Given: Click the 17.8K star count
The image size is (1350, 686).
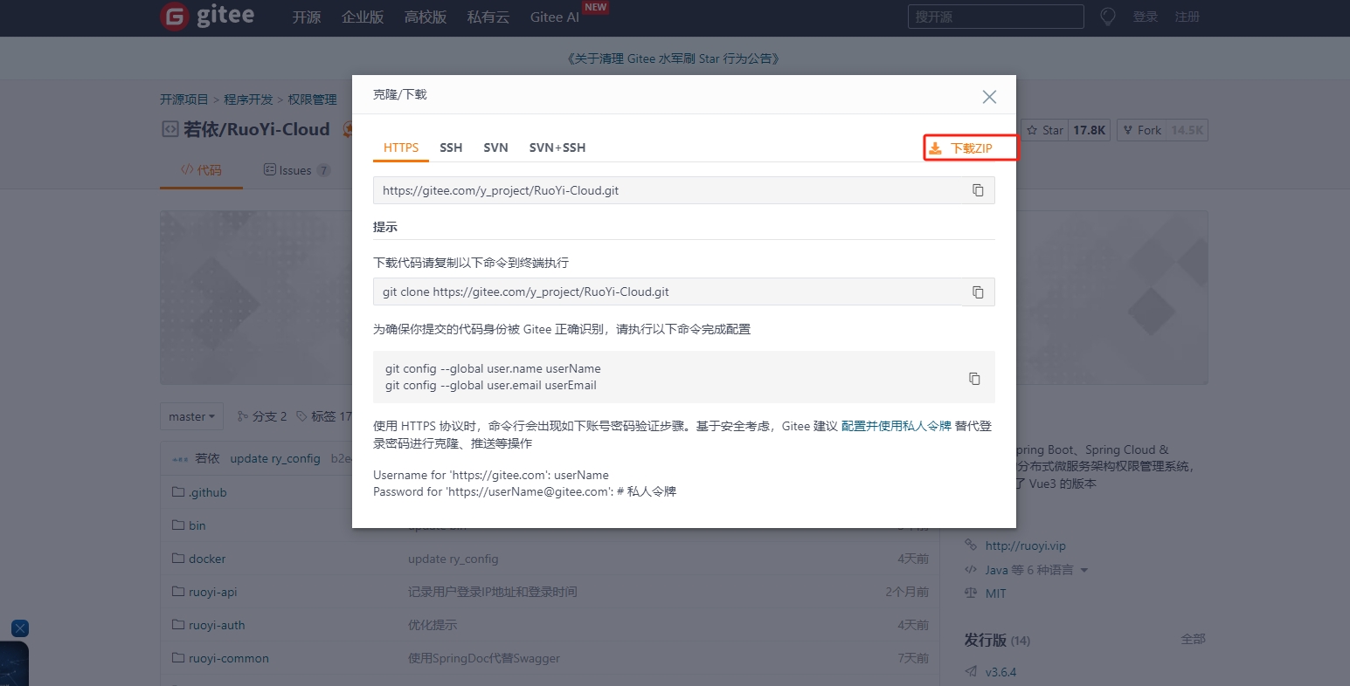Looking at the screenshot, I should pyautogui.click(x=1090, y=130).
